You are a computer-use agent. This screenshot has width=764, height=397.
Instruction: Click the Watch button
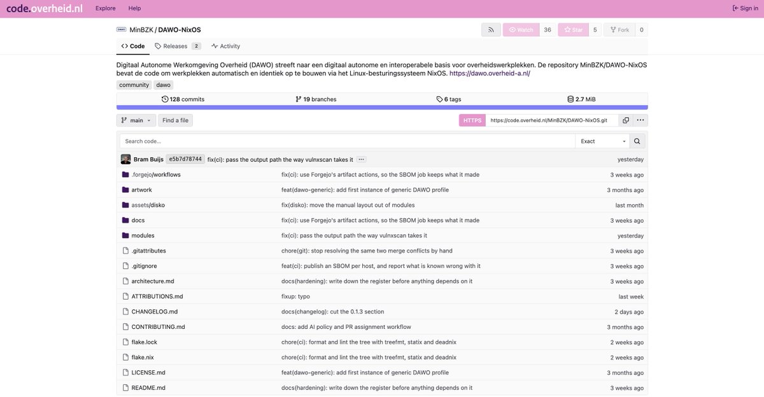click(521, 30)
